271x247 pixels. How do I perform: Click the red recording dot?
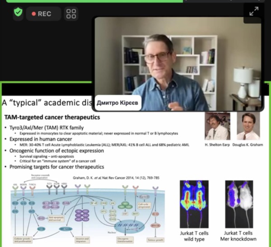pyautogui.click(x=33, y=14)
